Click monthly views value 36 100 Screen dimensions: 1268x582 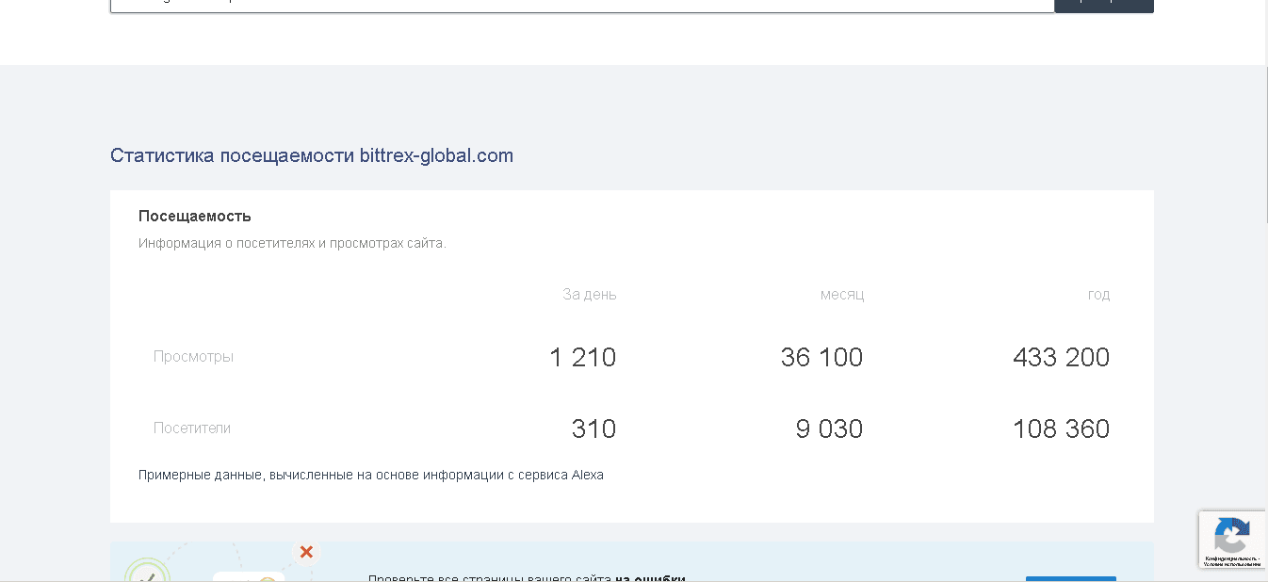coord(821,357)
